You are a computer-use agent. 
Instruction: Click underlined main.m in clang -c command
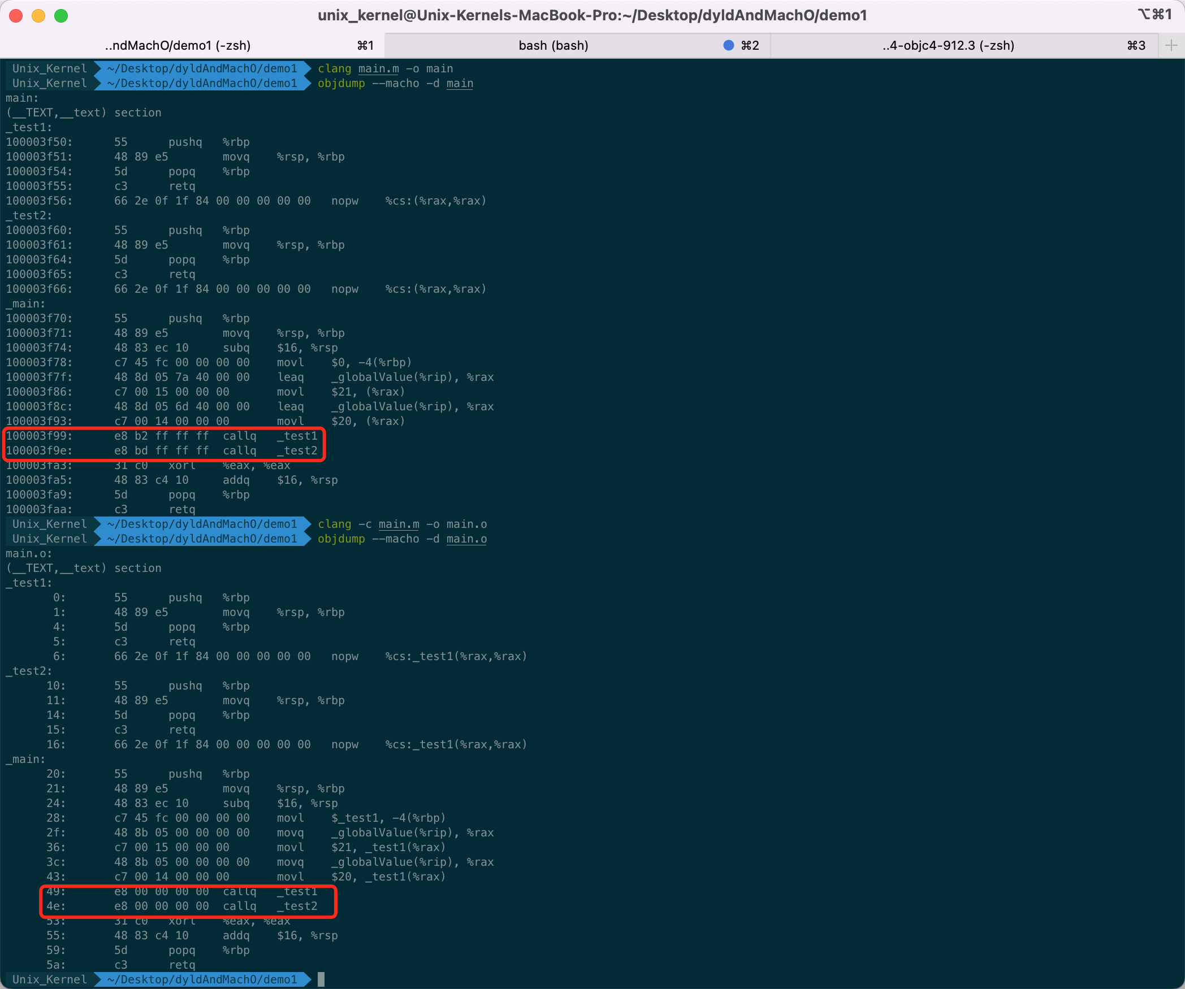click(399, 524)
